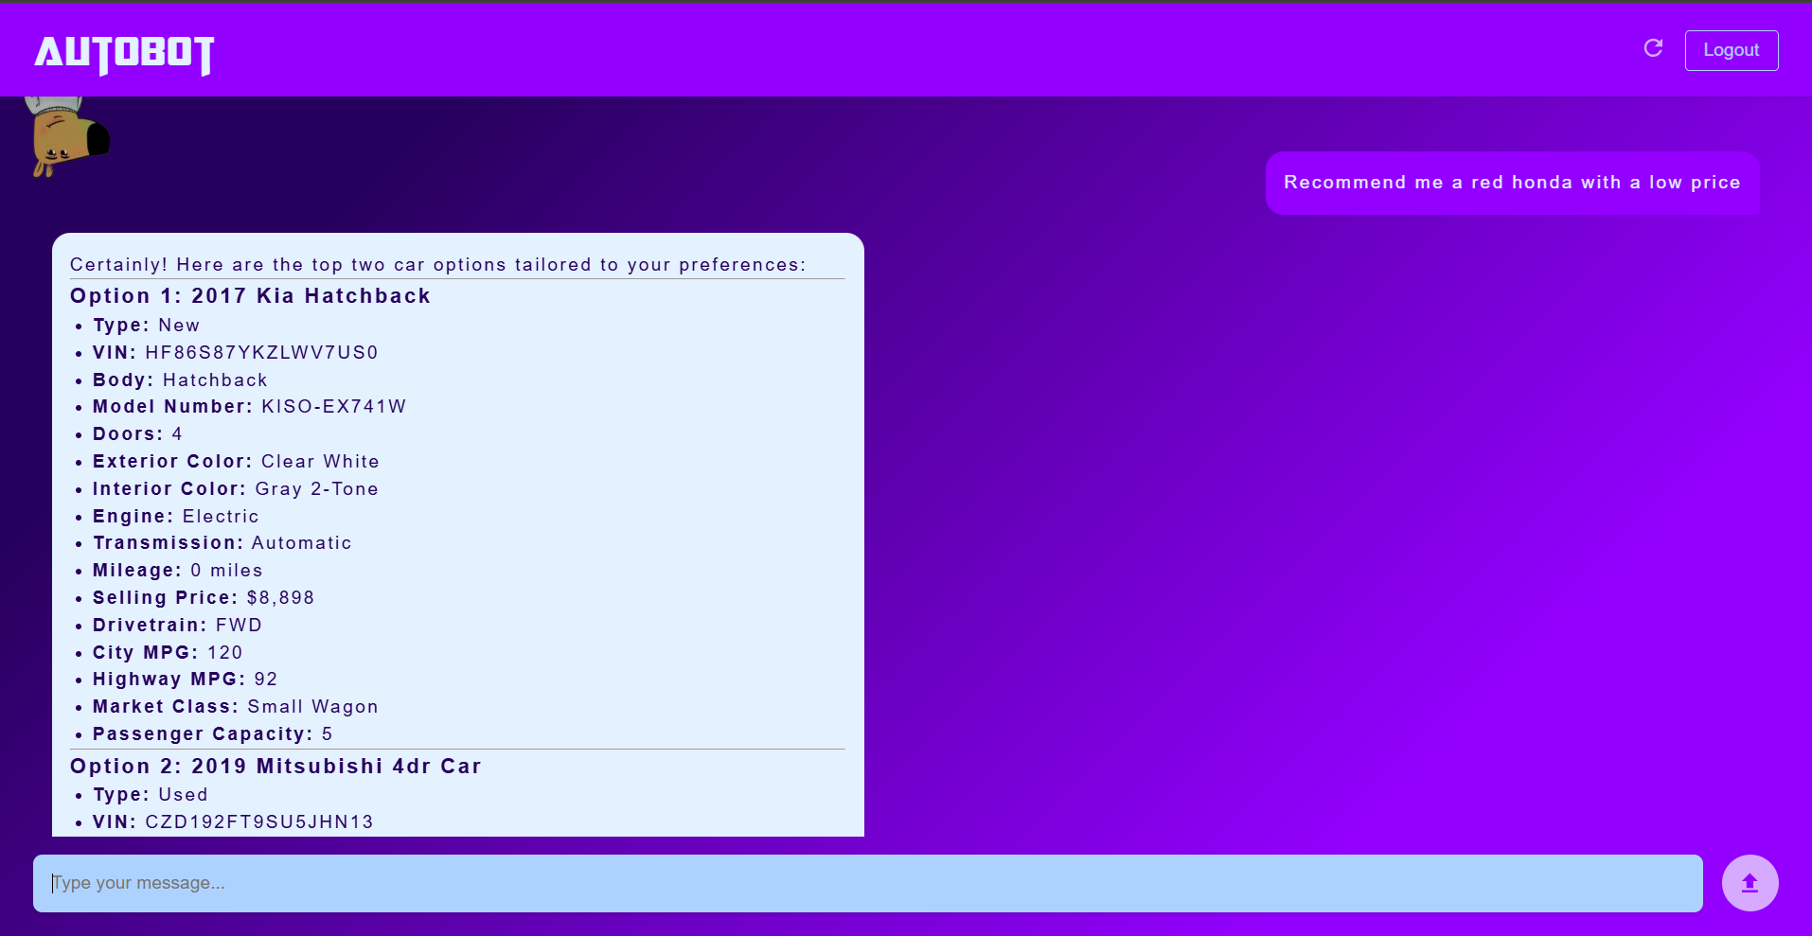
Task: Click the VIN HF86S87YKZLWV7US0 line
Action: coord(235,353)
